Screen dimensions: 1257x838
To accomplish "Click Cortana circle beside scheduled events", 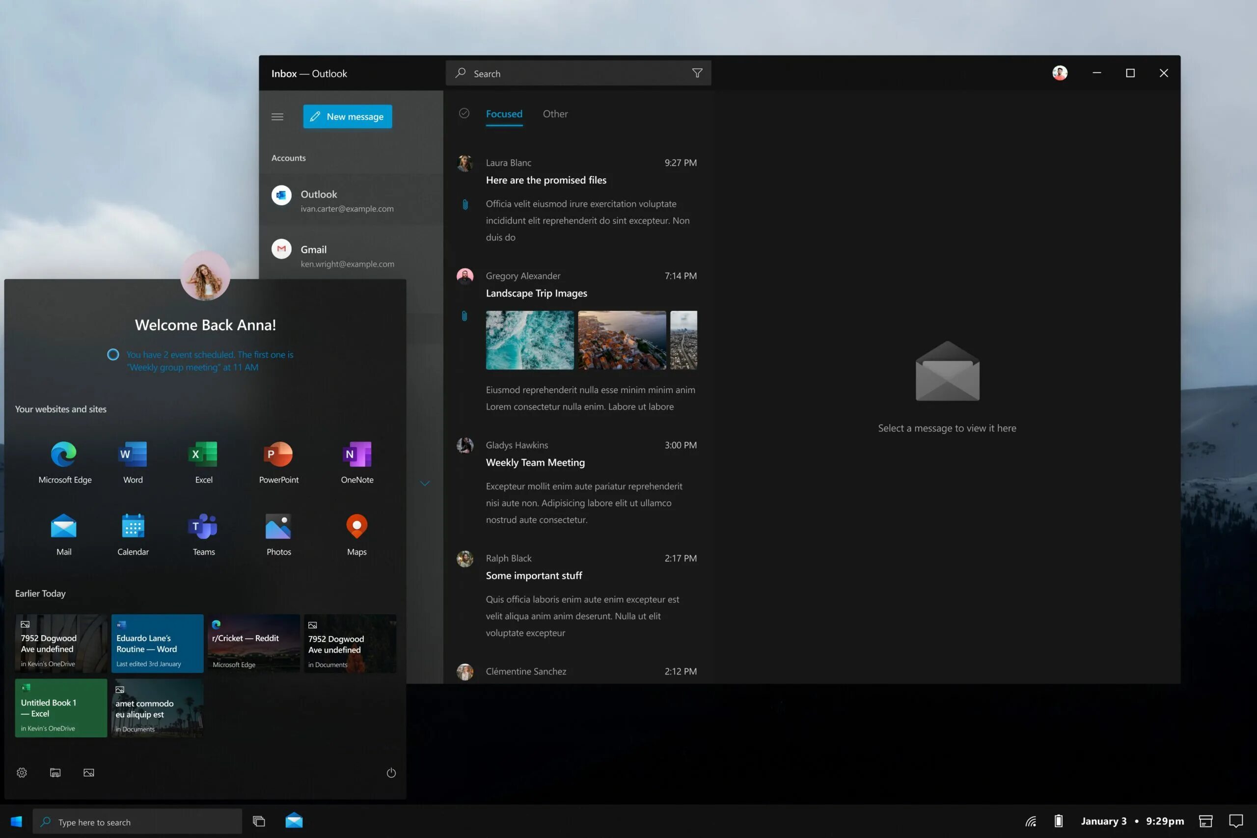I will point(113,354).
